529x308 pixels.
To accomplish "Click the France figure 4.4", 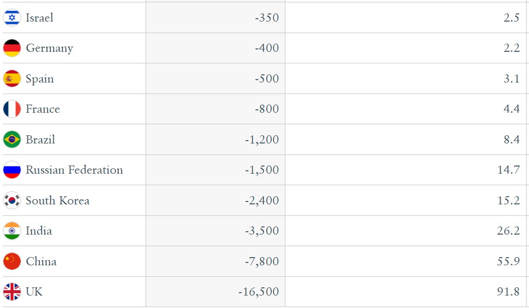I will click(x=511, y=109).
